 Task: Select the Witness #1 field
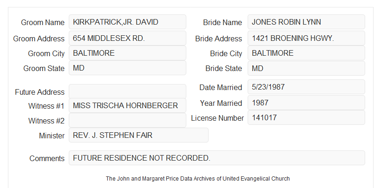point(127,105)
